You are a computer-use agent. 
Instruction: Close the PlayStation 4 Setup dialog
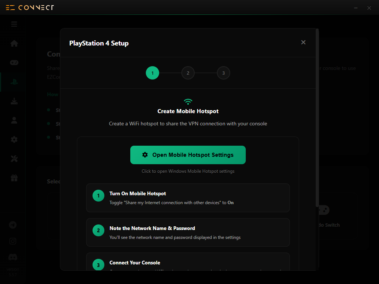coord(303,42)
